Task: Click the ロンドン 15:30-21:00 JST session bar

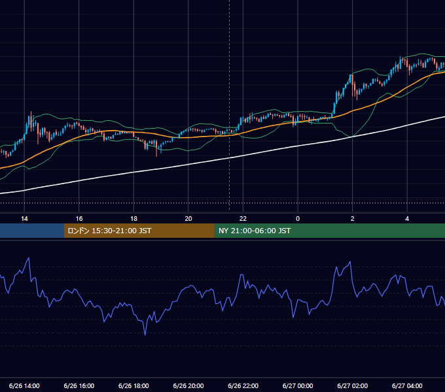Action: (139, 231)
